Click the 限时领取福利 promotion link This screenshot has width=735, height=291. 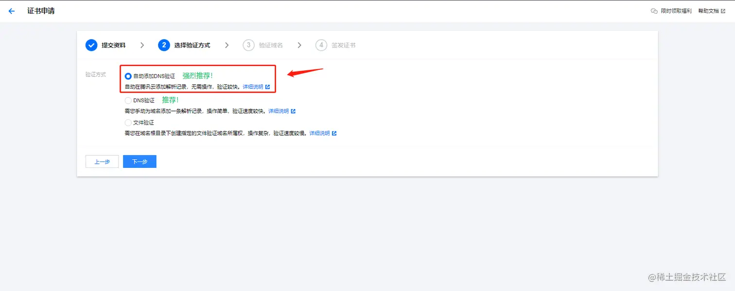pos(676,11)
